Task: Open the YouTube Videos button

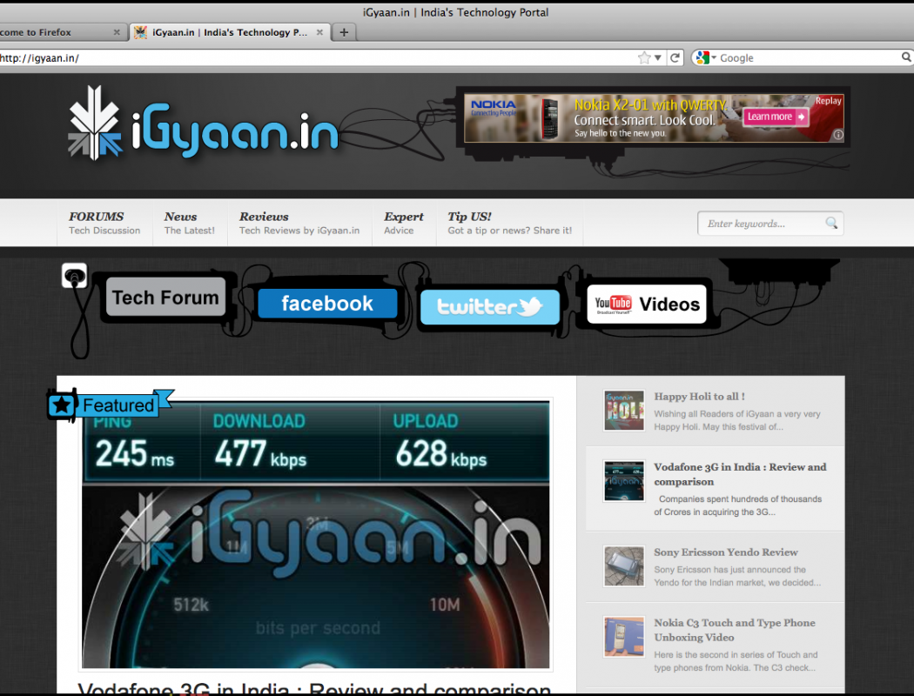Action: click(647, 304)
